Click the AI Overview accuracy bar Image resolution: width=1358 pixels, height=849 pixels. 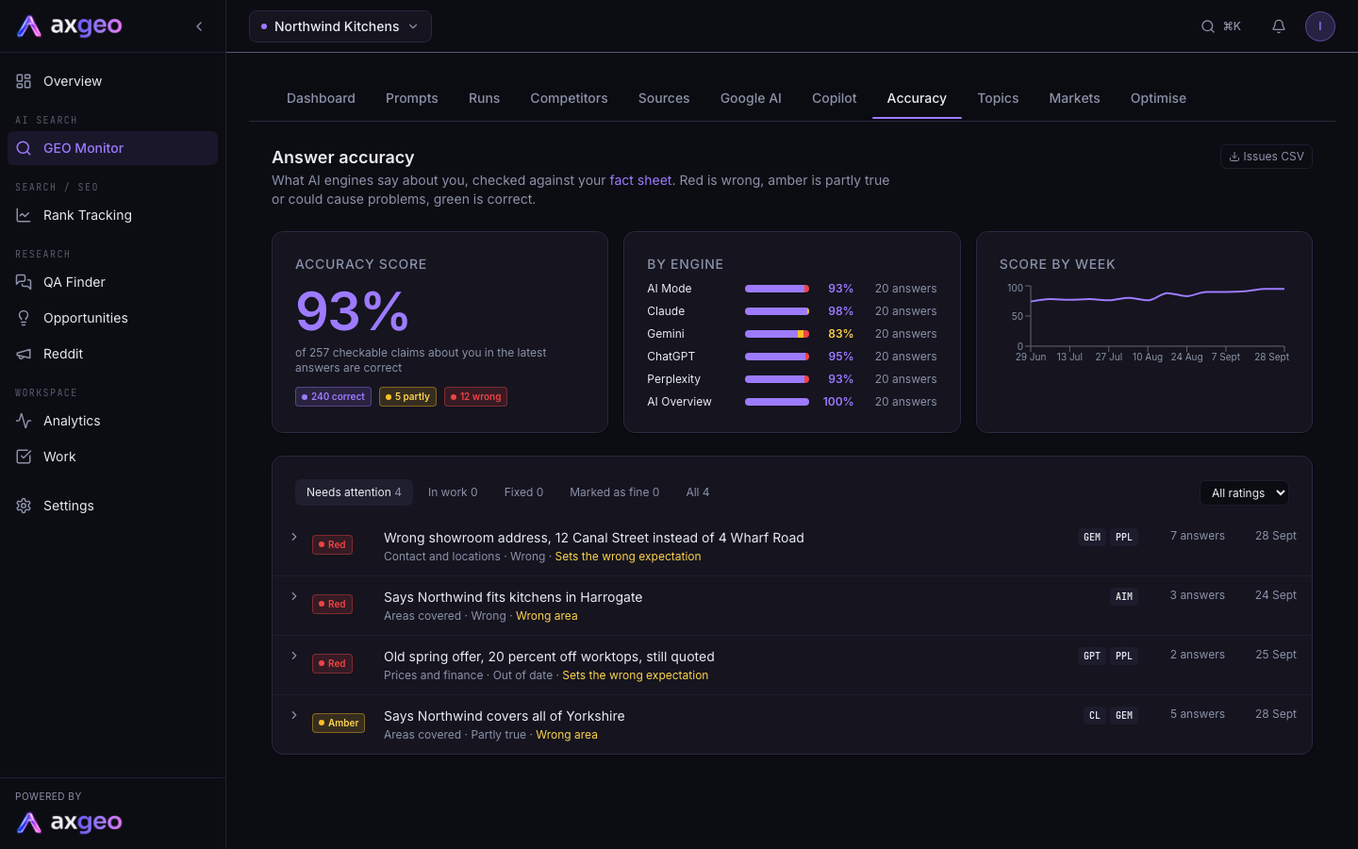[x=777, y=402]
